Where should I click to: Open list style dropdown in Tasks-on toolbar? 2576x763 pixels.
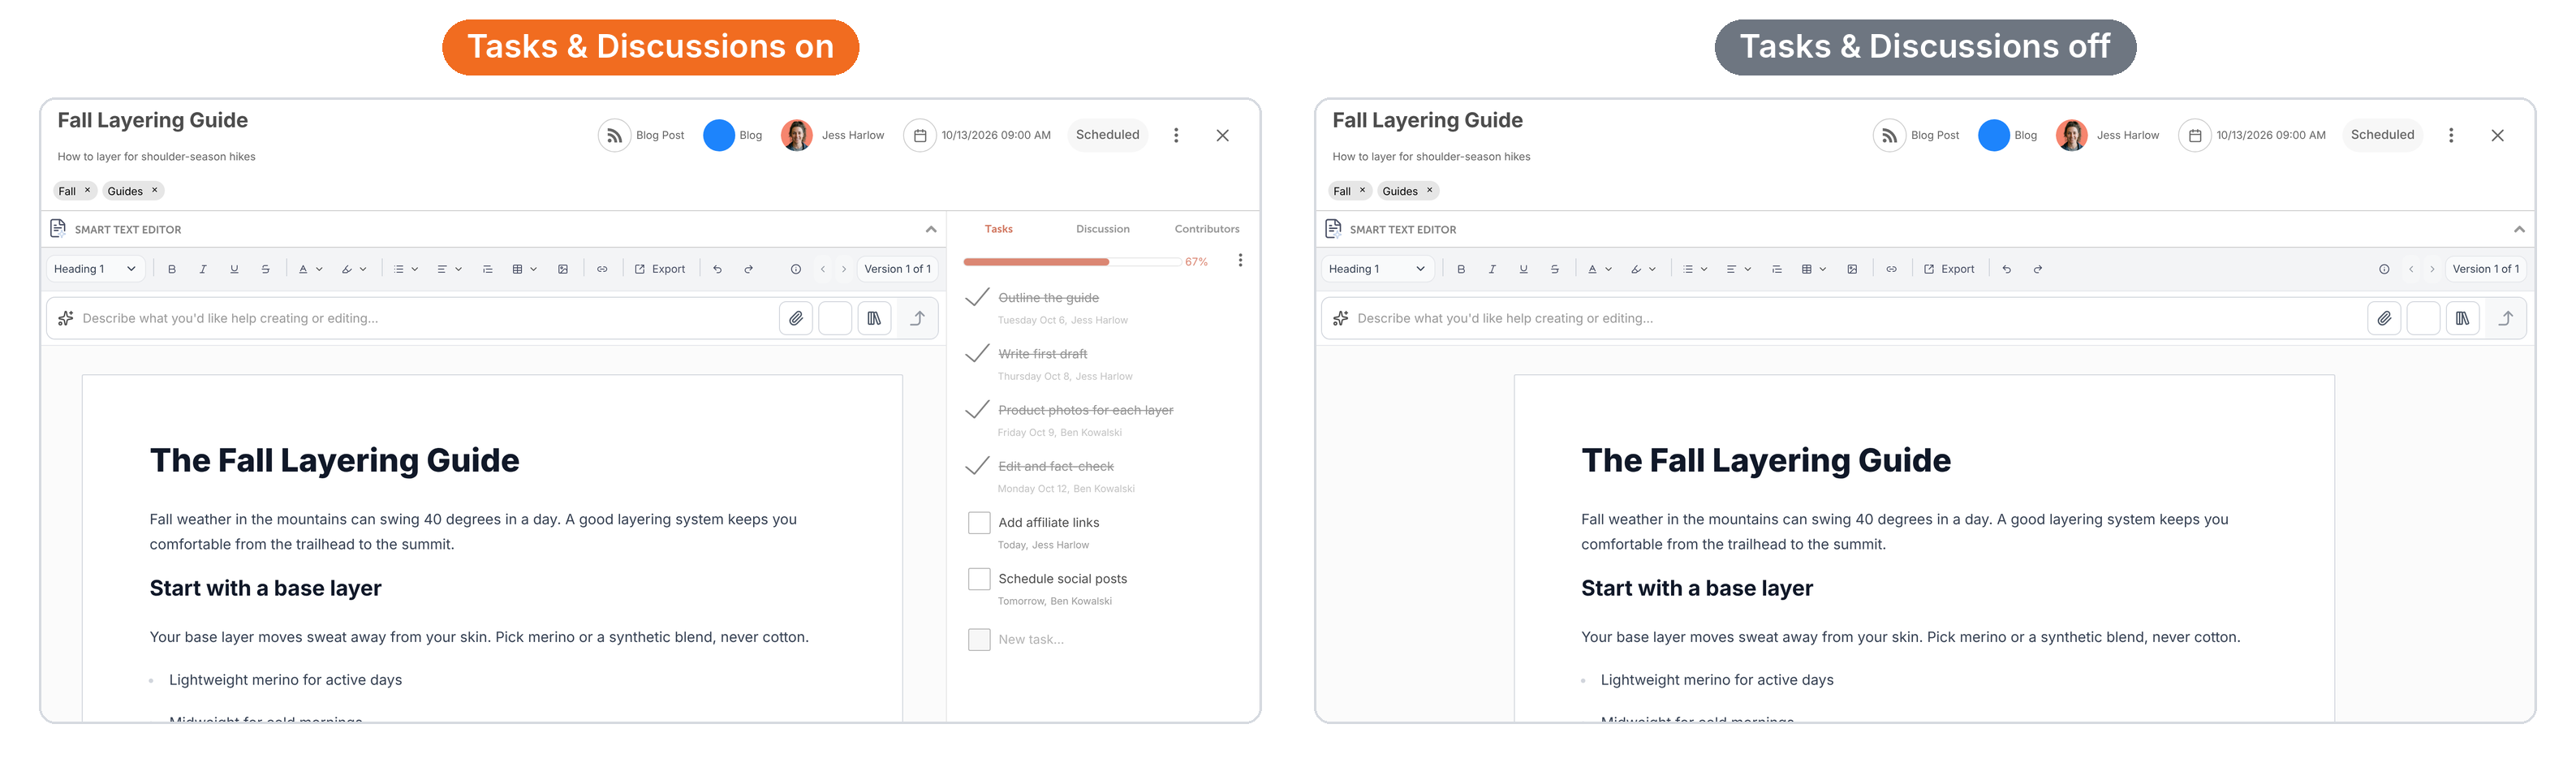pos(405,269)
